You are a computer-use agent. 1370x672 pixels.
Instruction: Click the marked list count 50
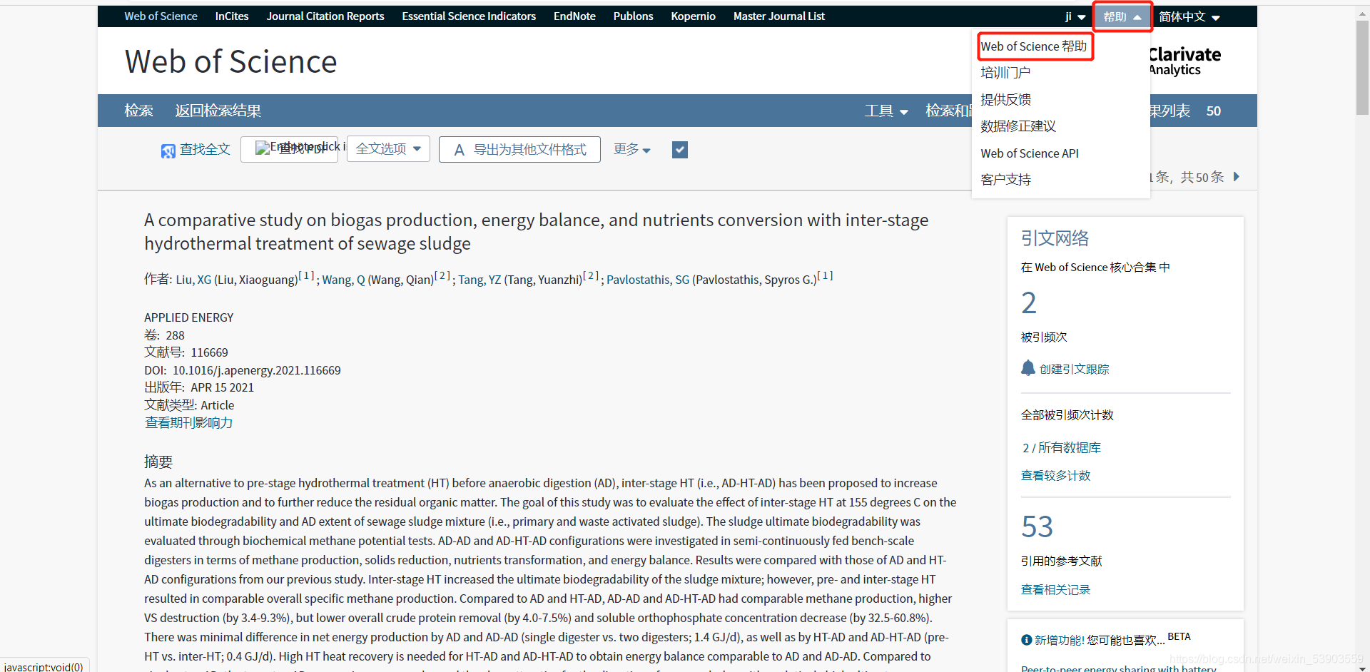[x=1214, y=111]
